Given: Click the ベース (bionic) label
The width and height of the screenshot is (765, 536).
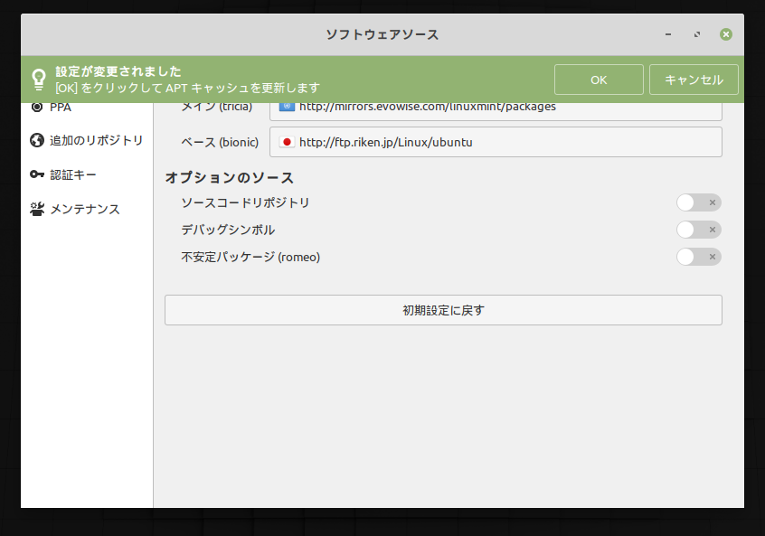Looking at the screenshot, I should (x=220, y=143).
